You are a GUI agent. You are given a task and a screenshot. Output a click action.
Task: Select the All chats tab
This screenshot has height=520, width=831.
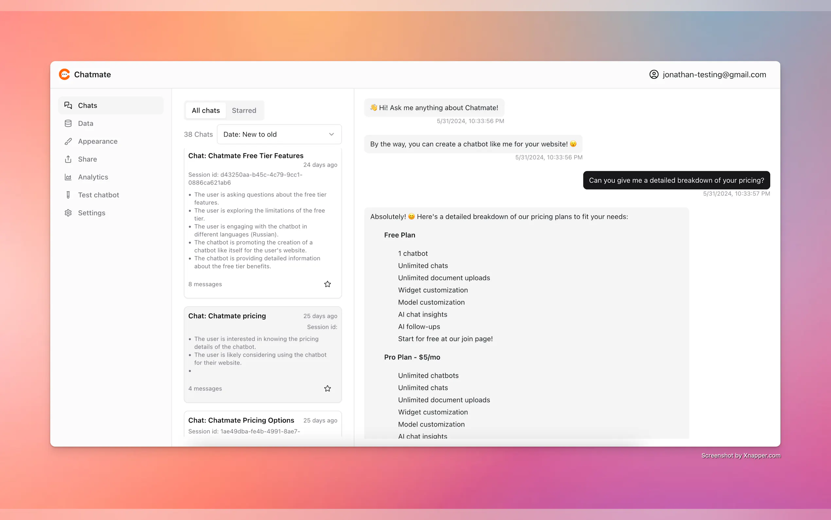coord(205,110)
